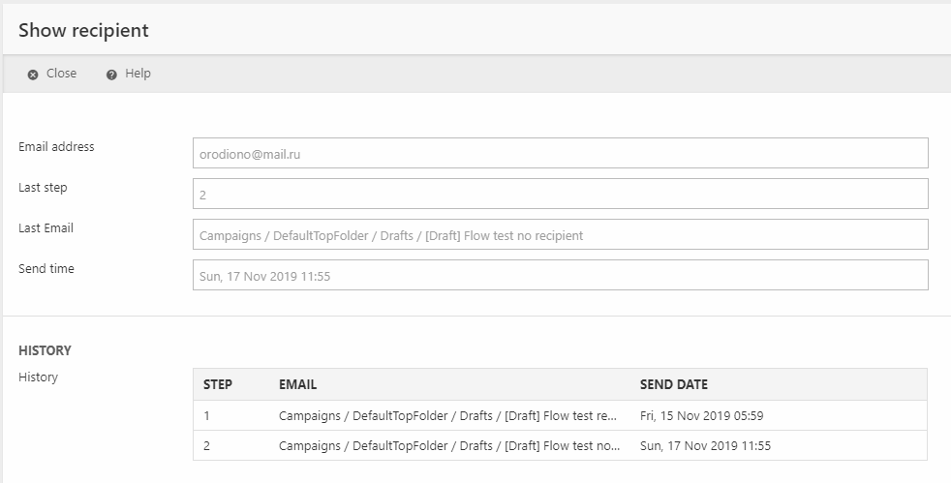This screenshot has width=951, height=483.
Task: Click the circled X icon beside Close
Action: coord(33,75)
